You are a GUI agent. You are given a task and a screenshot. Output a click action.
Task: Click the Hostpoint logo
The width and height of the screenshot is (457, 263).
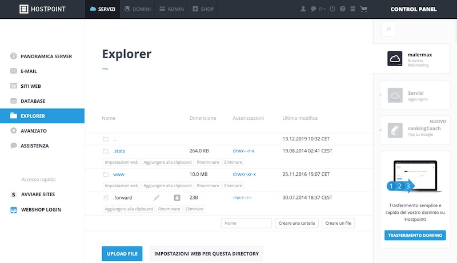[42, 9]
